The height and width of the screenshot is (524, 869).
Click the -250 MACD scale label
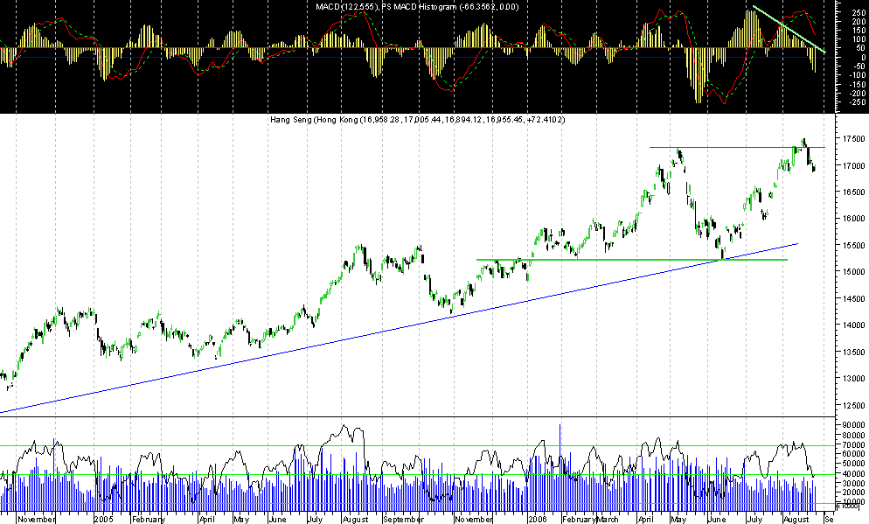pyautogui.click(x=856, y=102)
